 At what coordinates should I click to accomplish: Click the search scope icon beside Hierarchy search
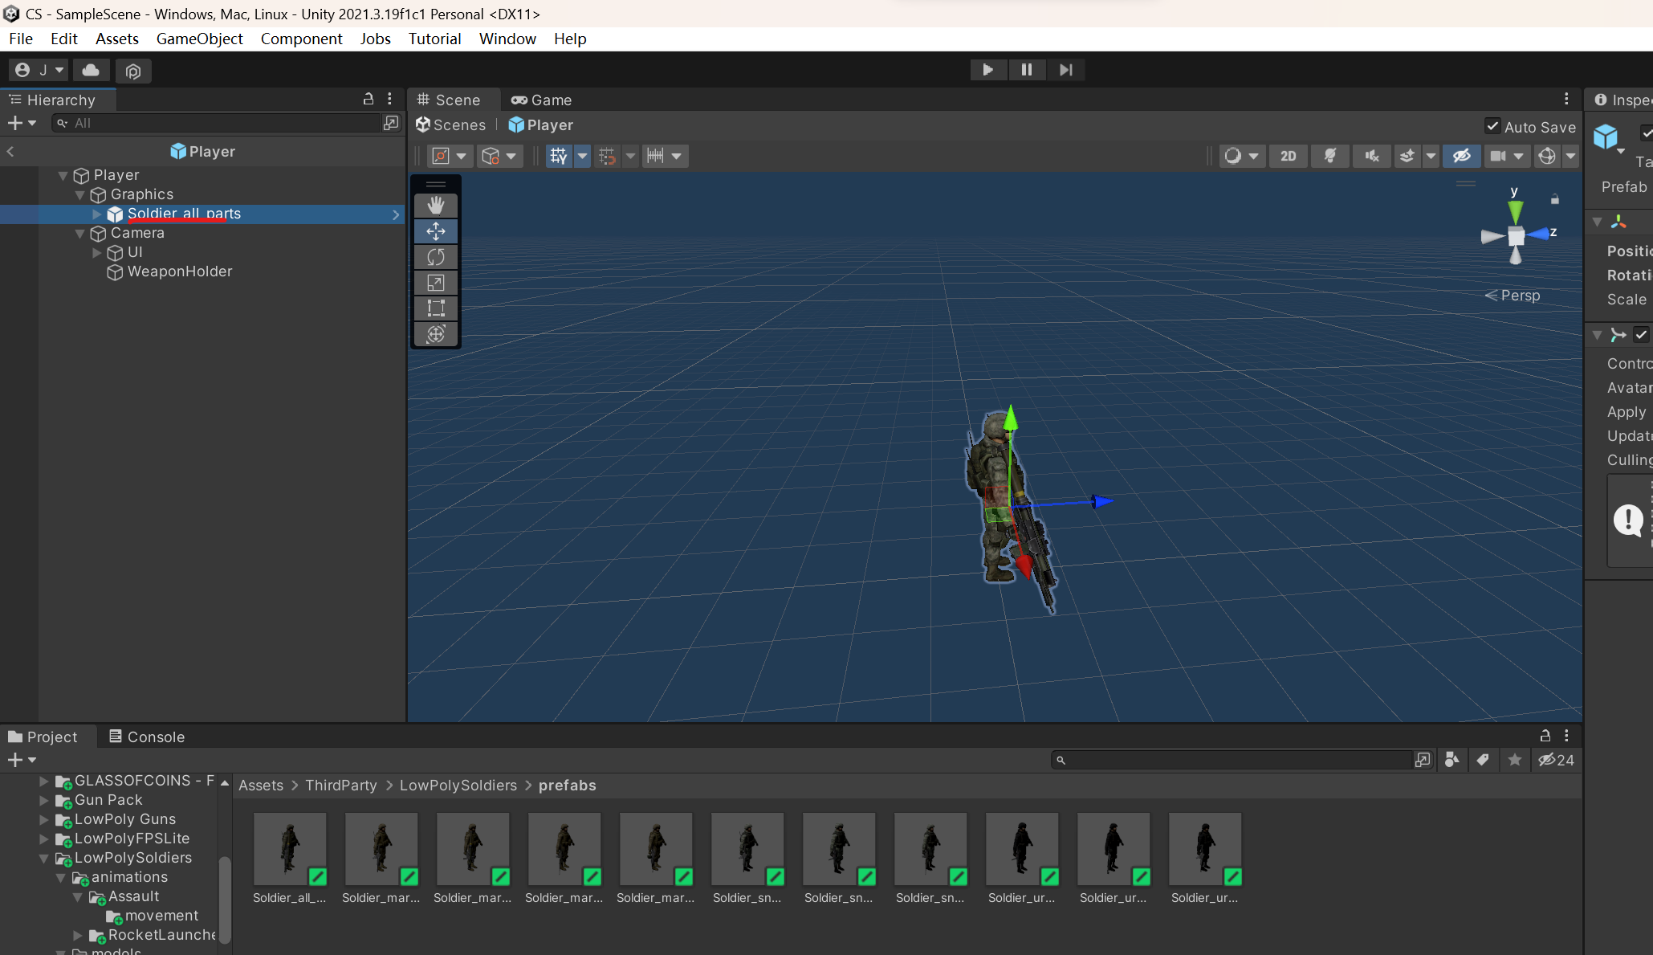tap(391, 123)
